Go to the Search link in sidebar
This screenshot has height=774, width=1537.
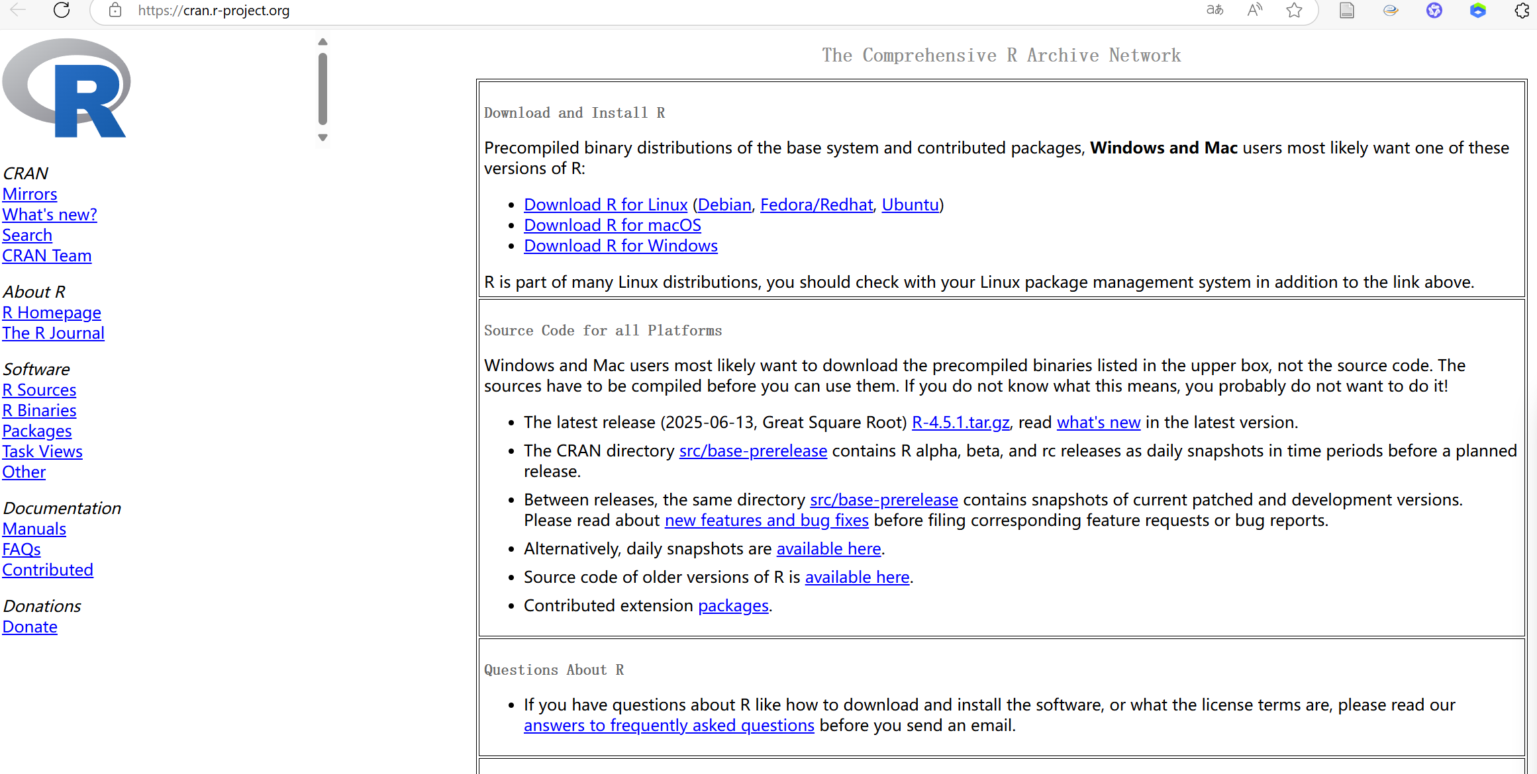pos(27,235)
